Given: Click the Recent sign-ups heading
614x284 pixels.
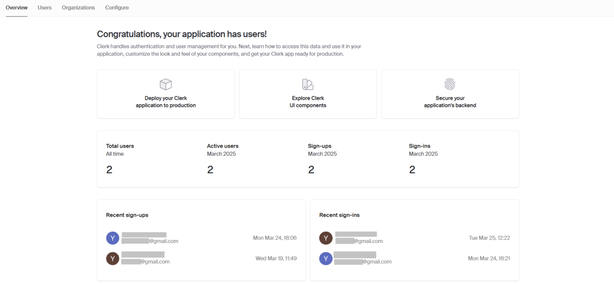Looking at the screenshot, I should point(127,215).
